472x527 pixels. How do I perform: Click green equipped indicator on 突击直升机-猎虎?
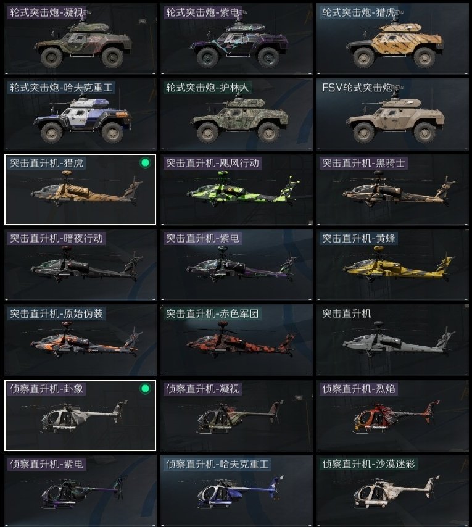pyautogui.click(x=145, y=163)
